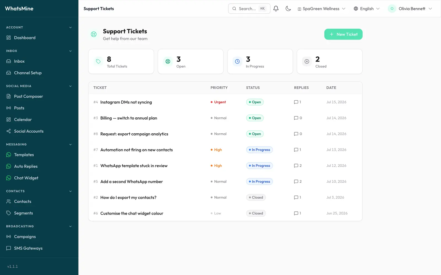Screen dimensions: 441x275
Task: Click the Dashboard grid icon in sidebar
Action: pos(9,38)
